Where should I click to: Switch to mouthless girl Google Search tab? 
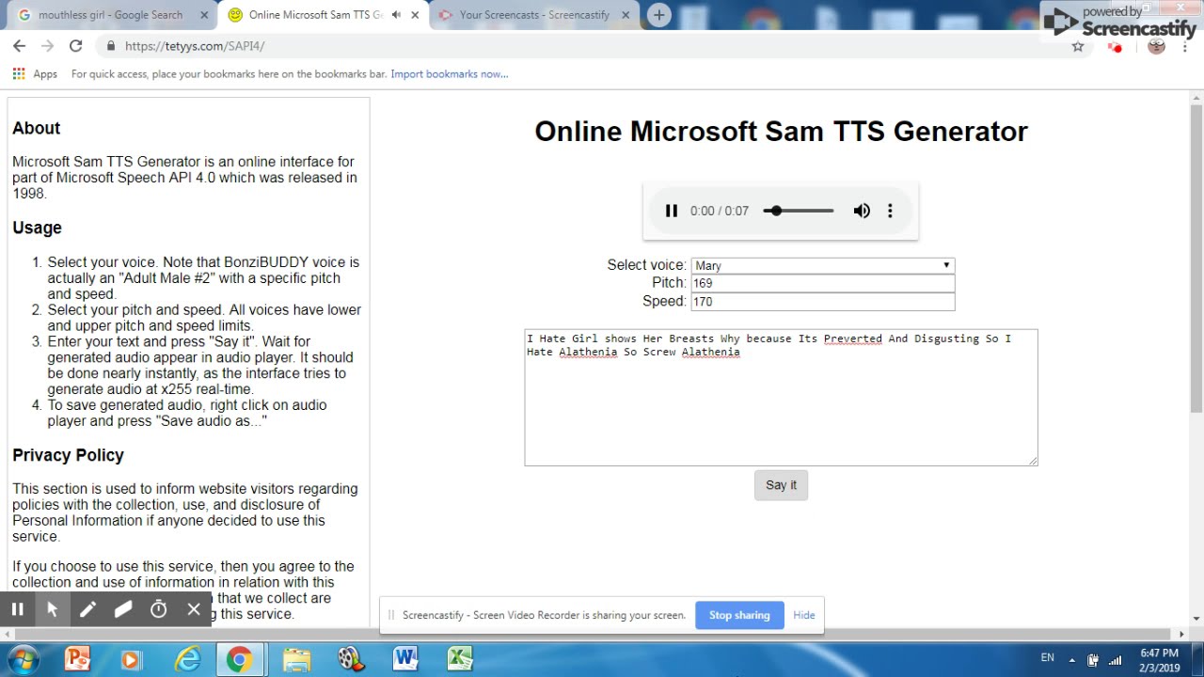point(109,15)
